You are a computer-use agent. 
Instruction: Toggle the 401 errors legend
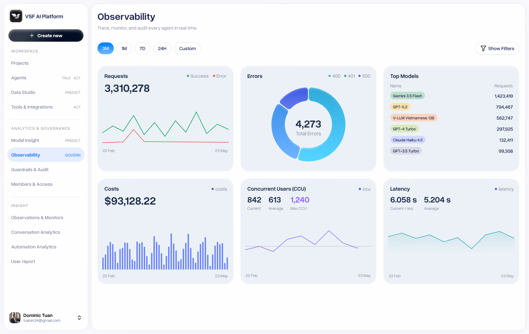pyautogui.click(x=350, y=76)
